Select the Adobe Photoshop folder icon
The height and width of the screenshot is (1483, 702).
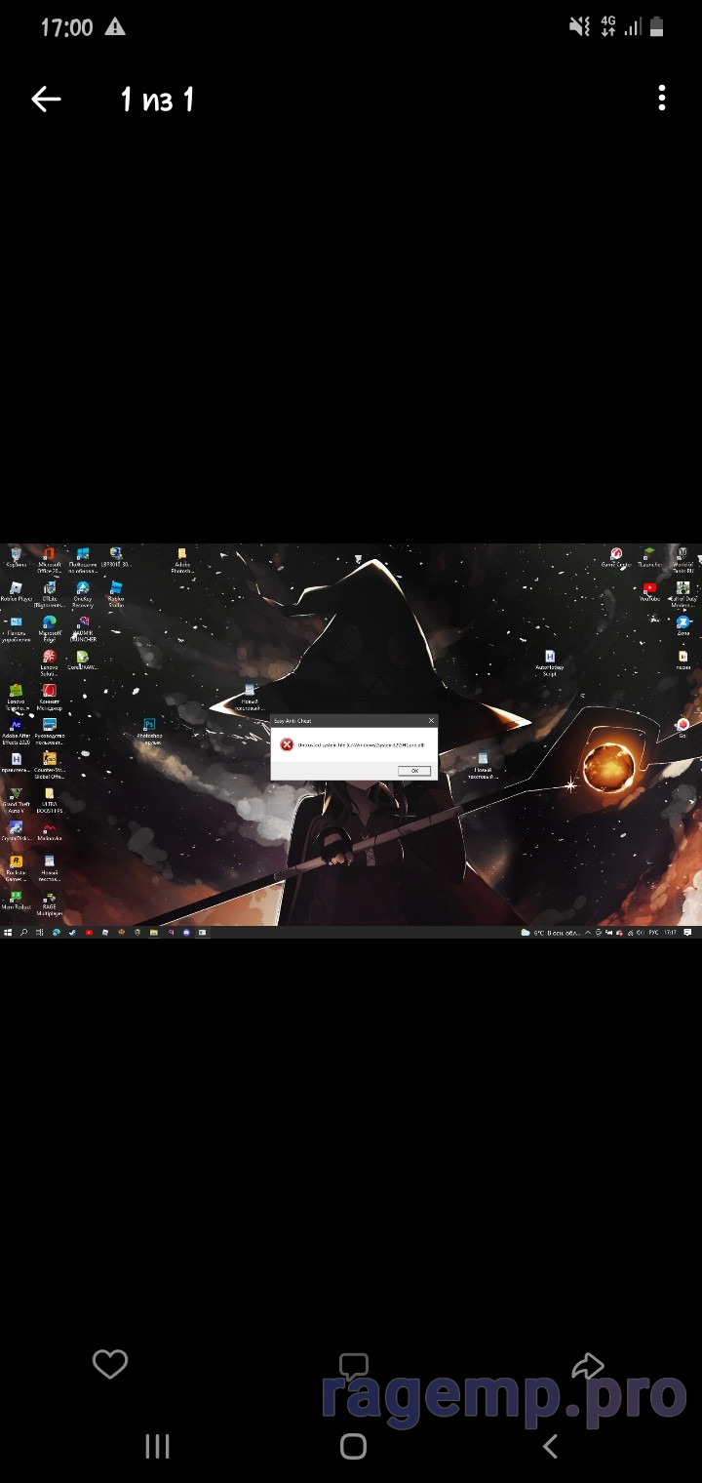(181, 560)
